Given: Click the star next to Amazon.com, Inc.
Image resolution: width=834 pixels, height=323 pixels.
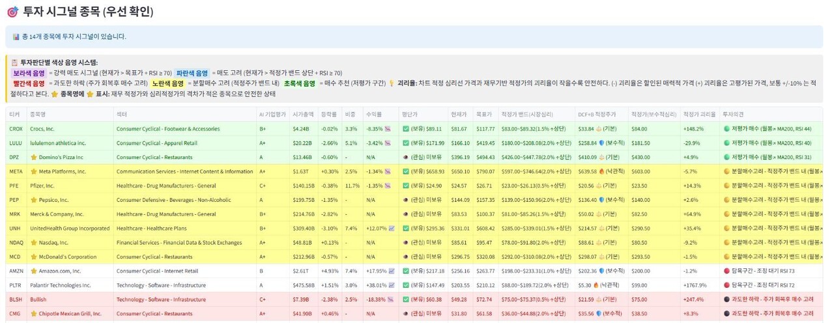Looking at the screenshot, I should pyautogui.click(x=34, y=271).
